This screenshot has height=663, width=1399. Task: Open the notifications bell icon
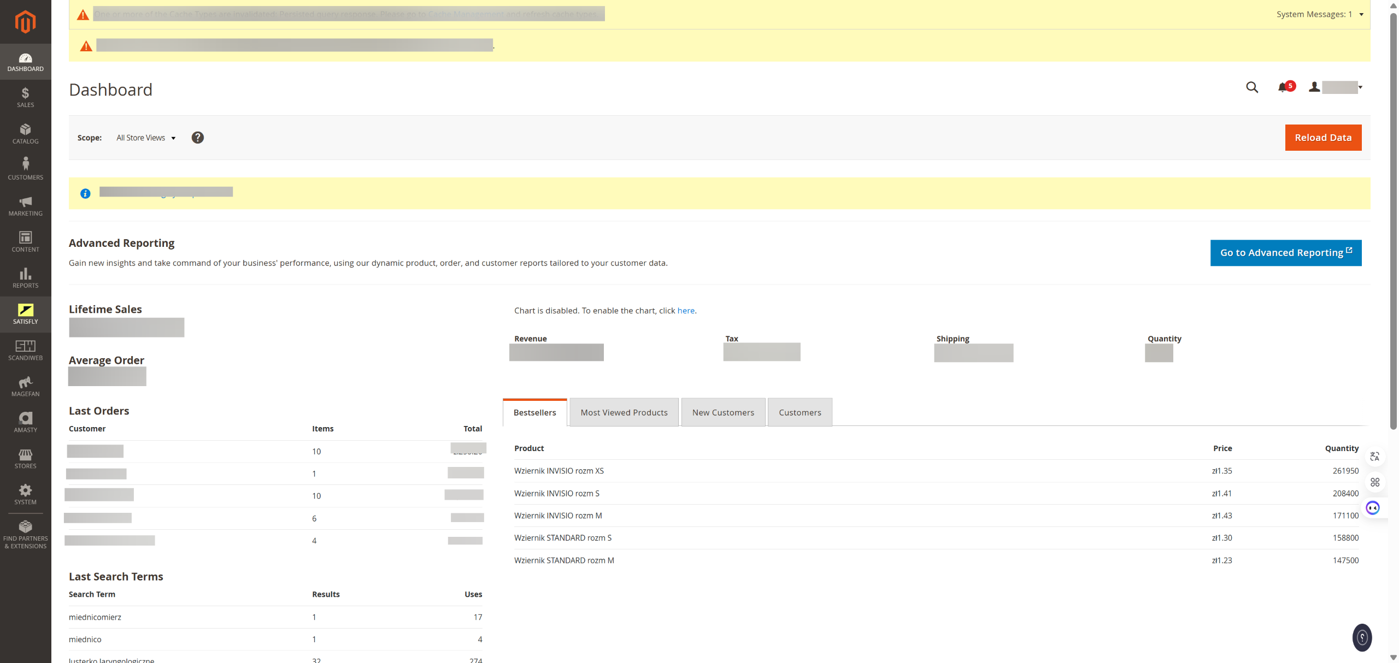coord(1283,87)
